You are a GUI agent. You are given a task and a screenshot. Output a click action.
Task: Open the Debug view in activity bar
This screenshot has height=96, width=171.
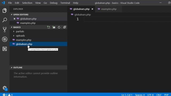(x=5, y=39)
